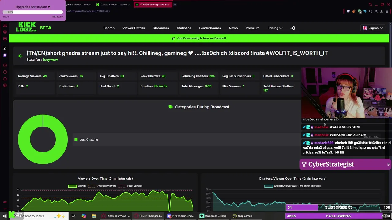Click the Peak Chatters: 45 stat
This screenshot has width=392, height=220.
coord(153,76)
